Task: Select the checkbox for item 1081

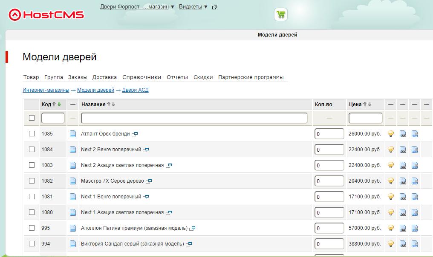Action: tap(32, 196)
